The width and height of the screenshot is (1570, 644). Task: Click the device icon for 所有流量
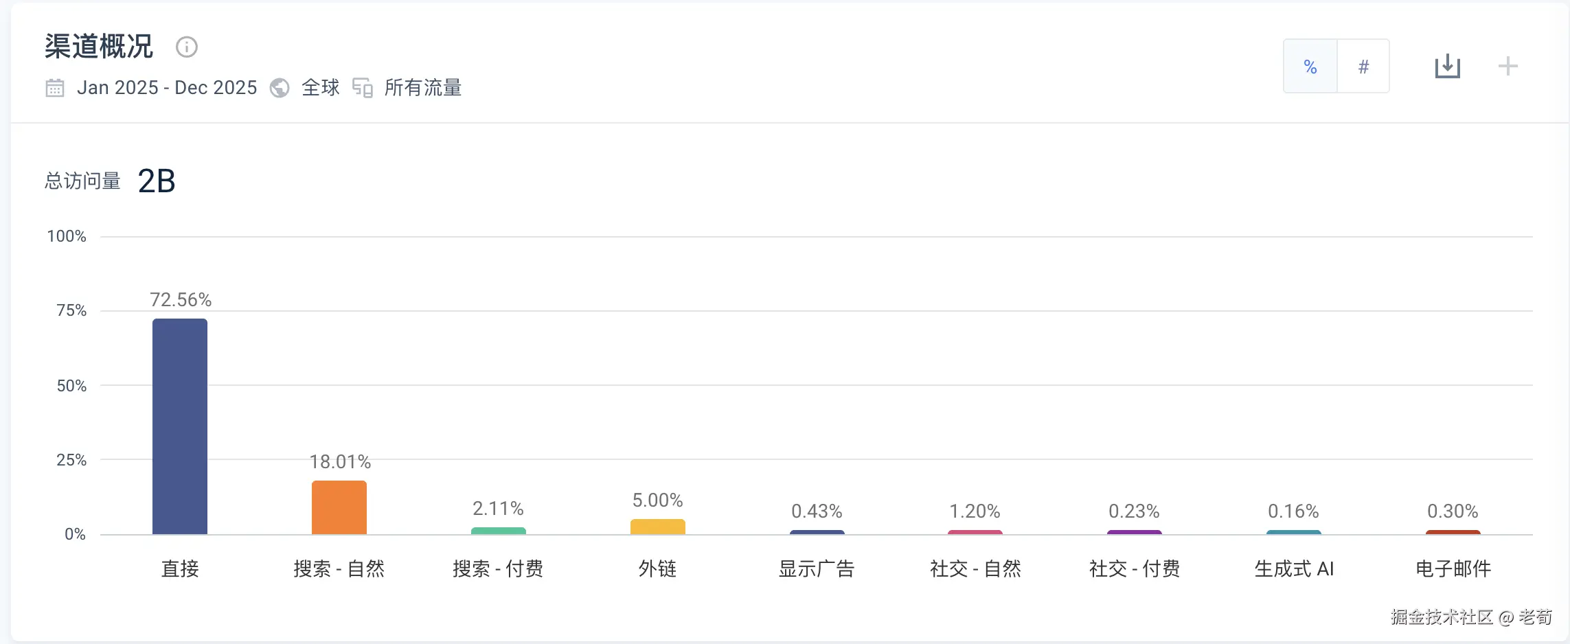(x=363, y=88)
